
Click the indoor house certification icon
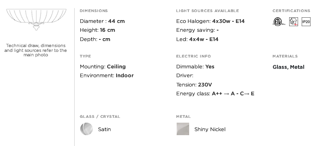point(293,22)
